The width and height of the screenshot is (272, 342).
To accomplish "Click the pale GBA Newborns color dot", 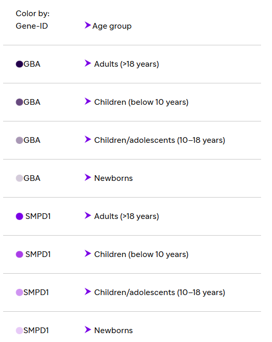I will [19, 178].
